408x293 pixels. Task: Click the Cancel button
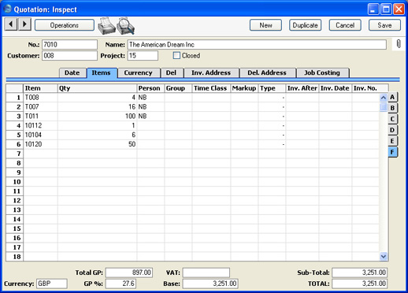[x=345, y=25]
